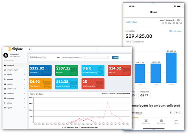Open the 25 Total Transactions card
188x134 pixels.
click(93, 84)
